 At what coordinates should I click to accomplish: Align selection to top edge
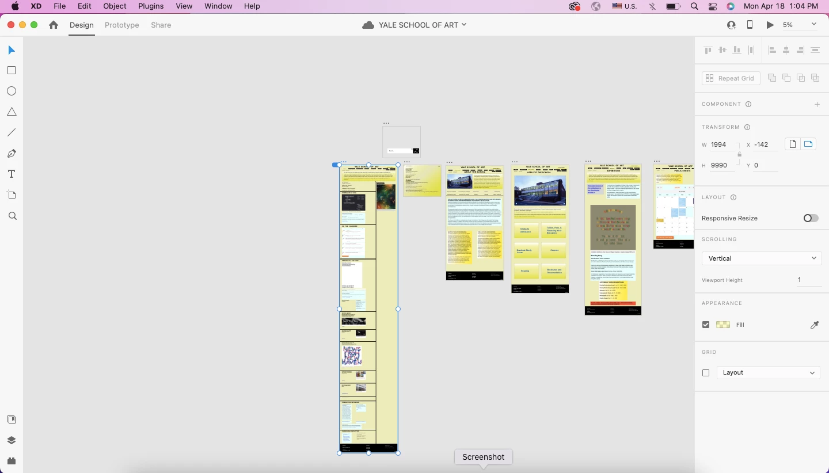tap(708, 50)
